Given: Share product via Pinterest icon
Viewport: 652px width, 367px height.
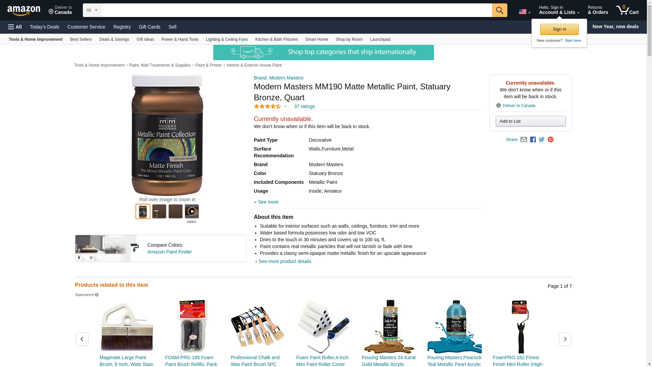Looking at the screenshot, I should coord(550,140).
